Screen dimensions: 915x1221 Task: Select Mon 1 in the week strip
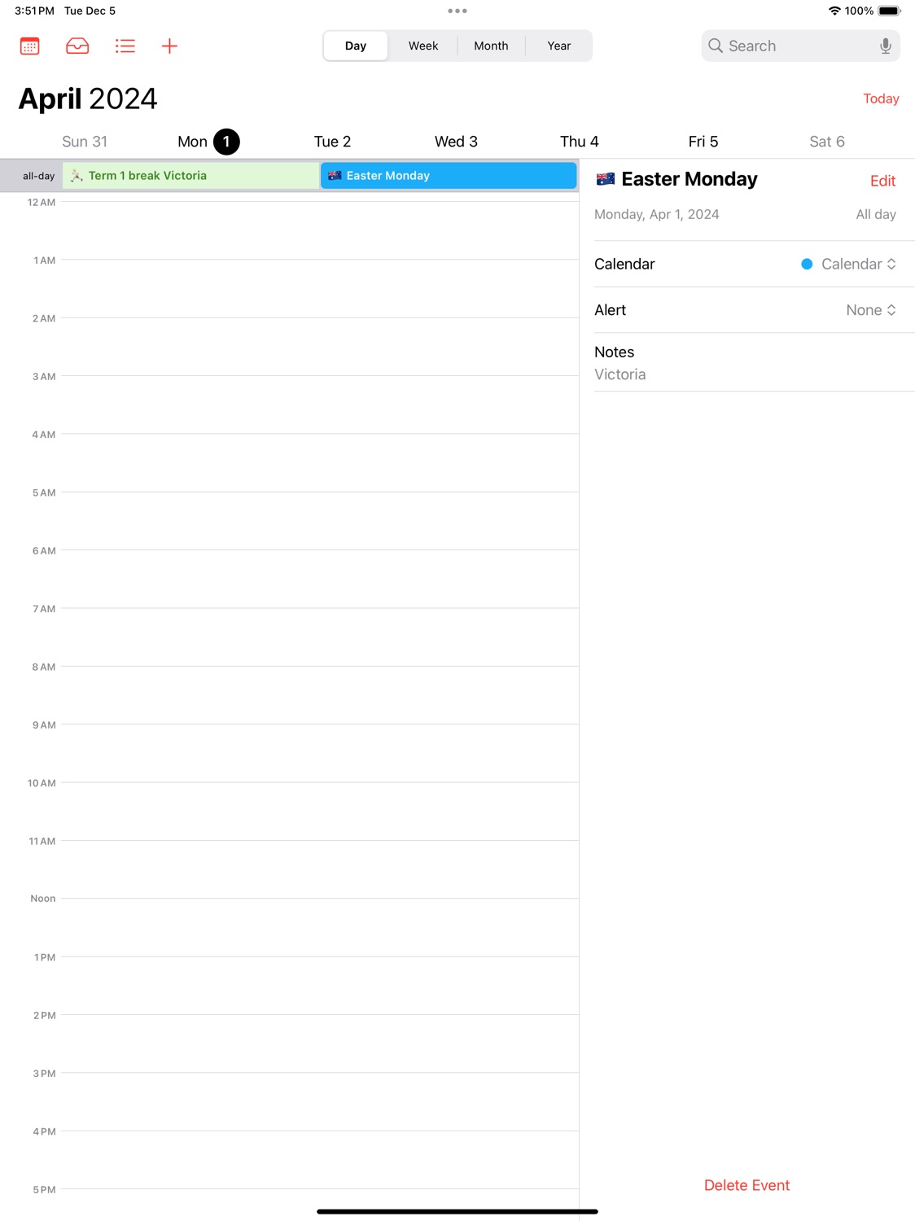[x=208, y=142]
